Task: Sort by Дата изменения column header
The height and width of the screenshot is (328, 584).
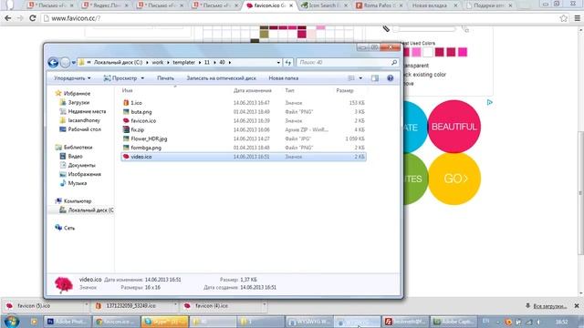Action: pos(253,91)
